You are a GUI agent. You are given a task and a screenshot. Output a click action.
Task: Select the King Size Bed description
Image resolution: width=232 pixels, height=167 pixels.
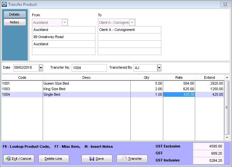point(87,89)
